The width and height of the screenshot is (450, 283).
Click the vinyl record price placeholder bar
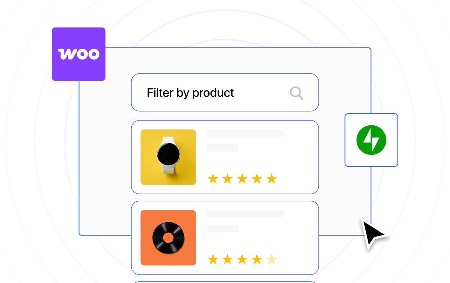(x=223, y=229)
